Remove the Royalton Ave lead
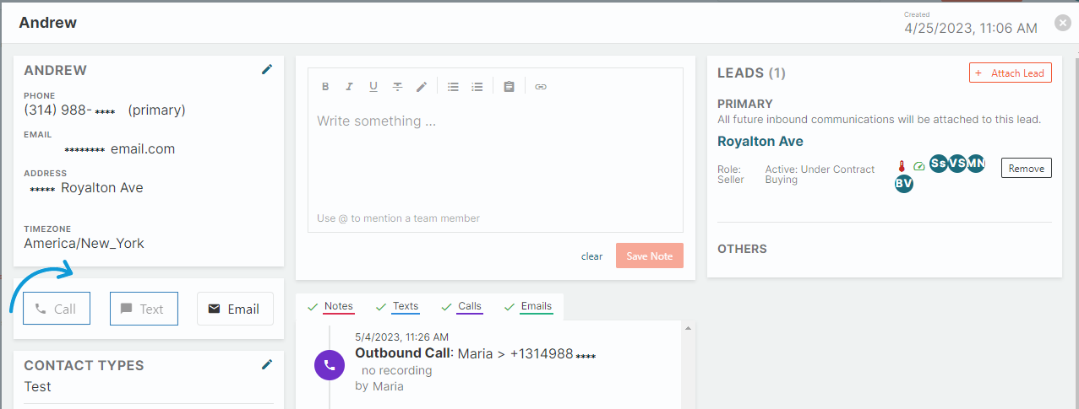The width and height of the screenshot is (1079, 409). [1026, 169]
